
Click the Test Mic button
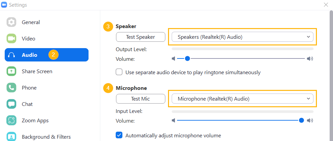141,99
